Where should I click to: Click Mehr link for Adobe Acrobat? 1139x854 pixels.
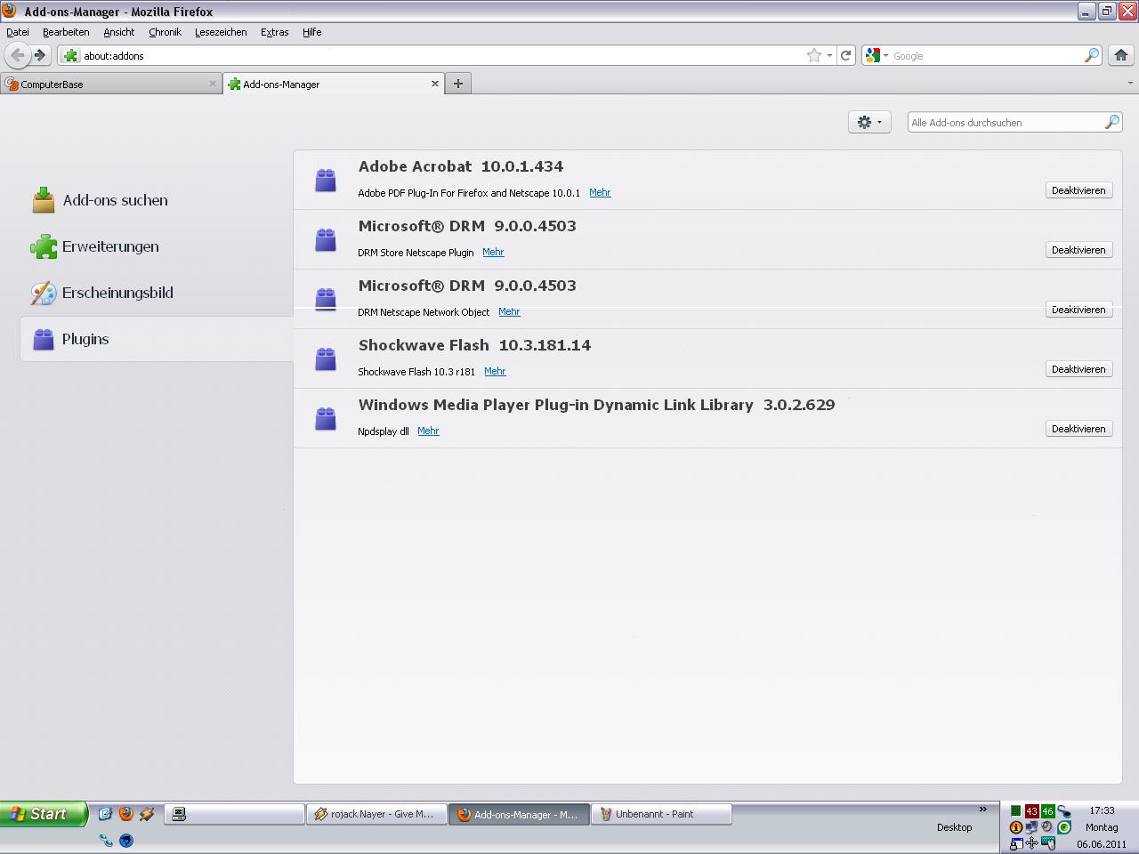tap(600, 192)
